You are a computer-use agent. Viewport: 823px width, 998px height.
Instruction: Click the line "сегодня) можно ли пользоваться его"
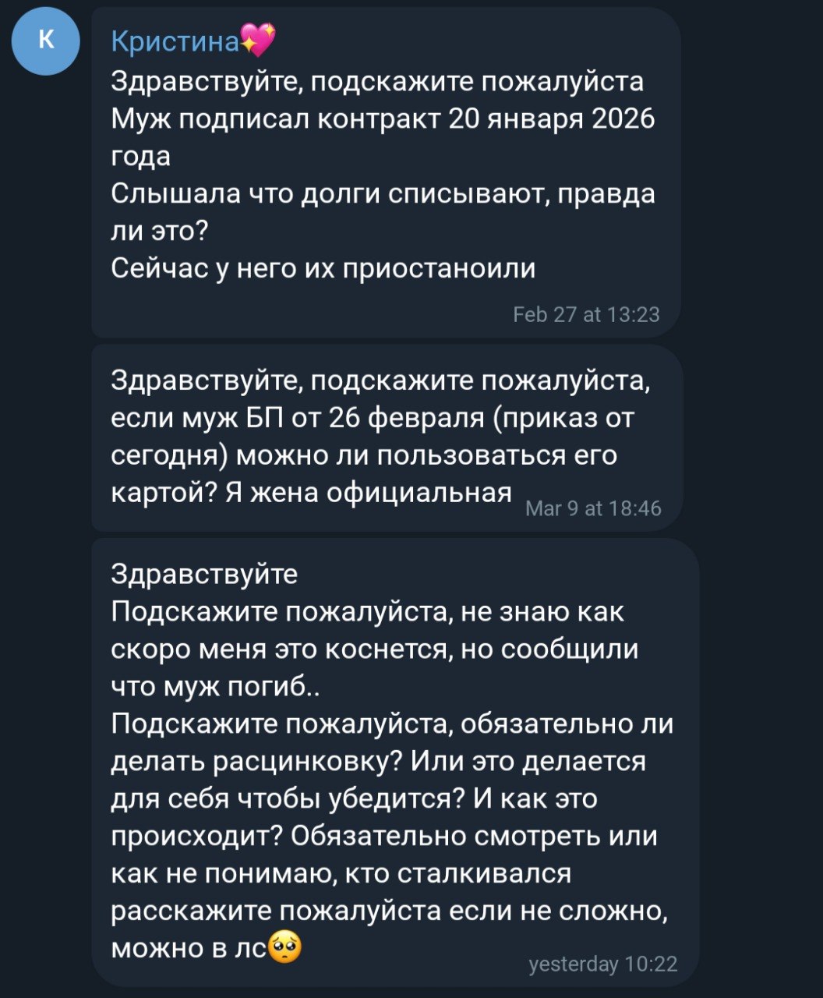coord(364,455)
